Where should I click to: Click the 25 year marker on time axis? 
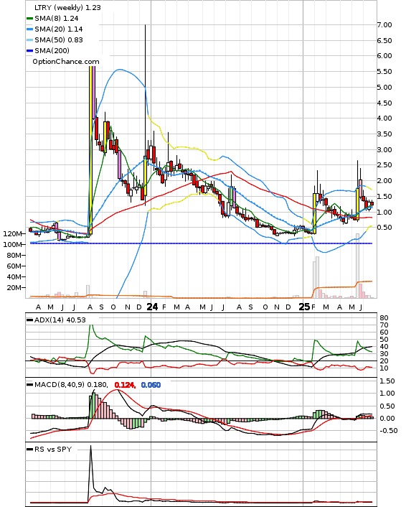point(304,307)
